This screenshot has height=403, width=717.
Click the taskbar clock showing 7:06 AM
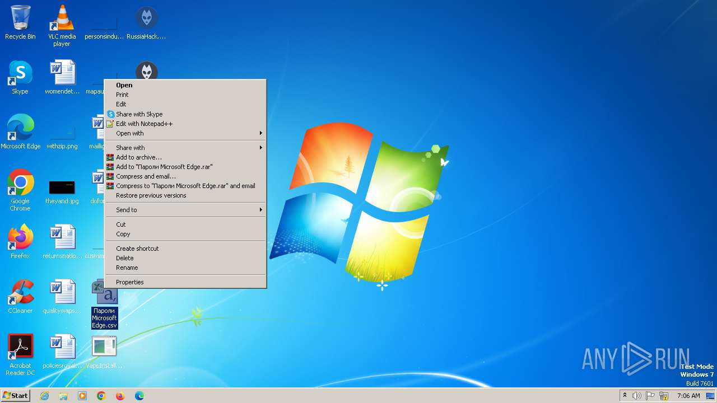(688, 396)
